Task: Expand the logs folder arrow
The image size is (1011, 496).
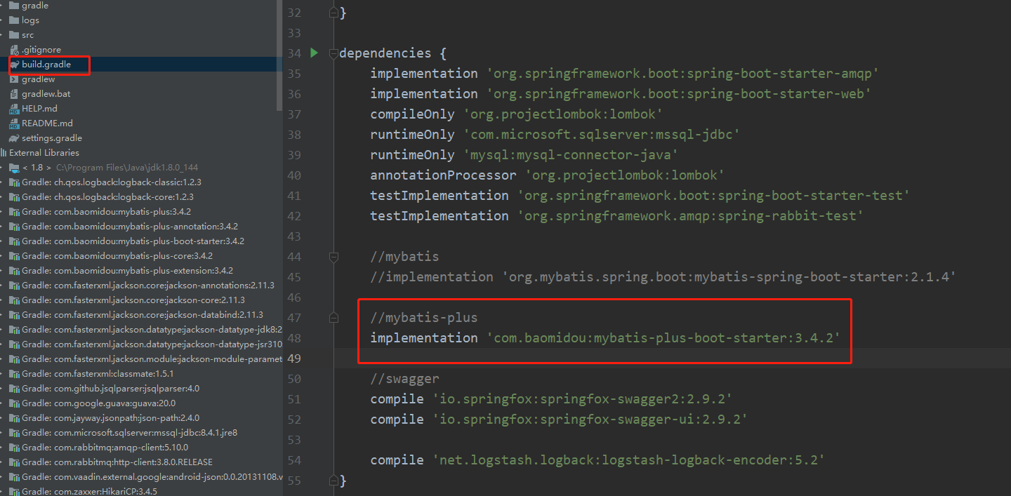Action: 2,20
